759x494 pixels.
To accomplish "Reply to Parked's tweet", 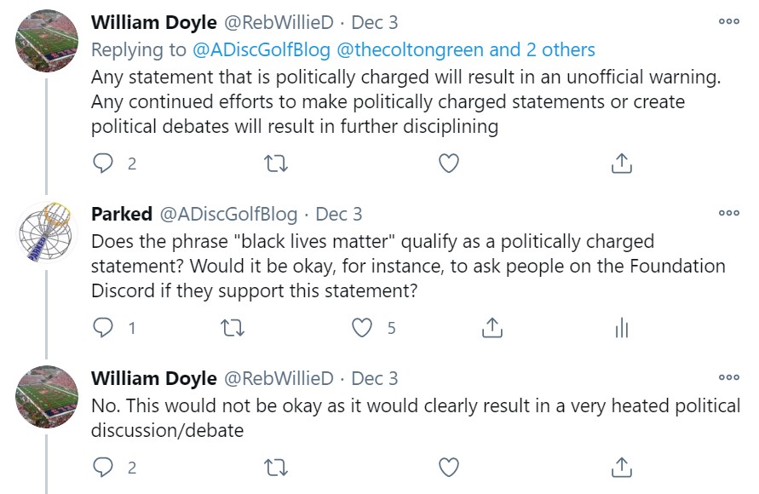I will pyautogui.click(x=103, y=327).
